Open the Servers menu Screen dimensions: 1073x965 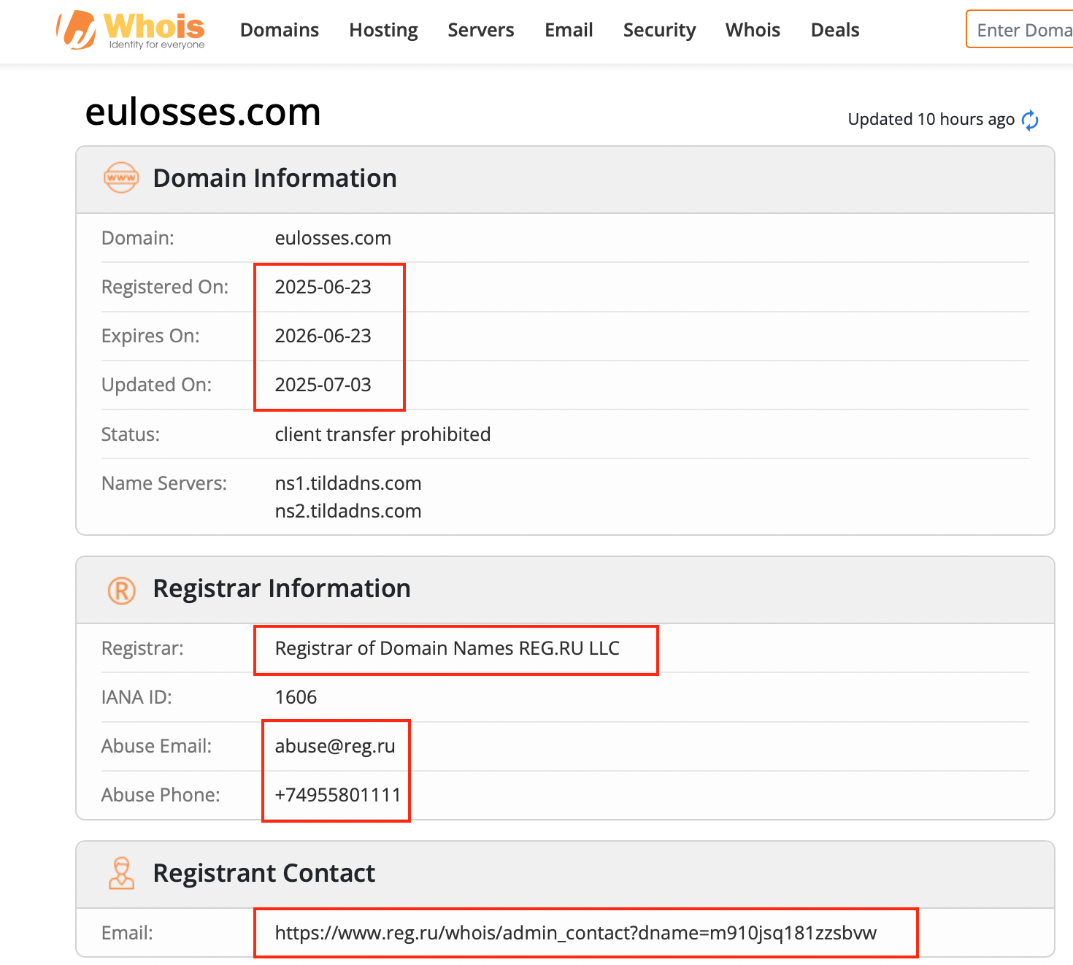[x=481, y=30]
